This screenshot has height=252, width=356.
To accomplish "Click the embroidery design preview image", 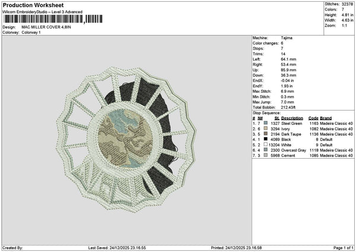I will [x=126, y=140].
